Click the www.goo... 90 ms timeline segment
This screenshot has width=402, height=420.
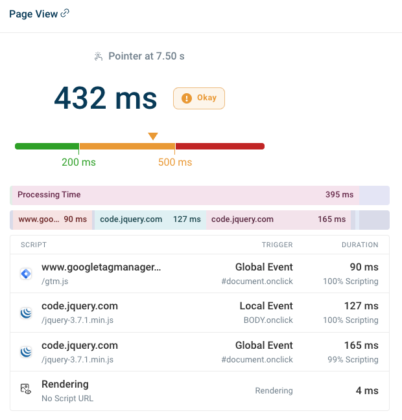tap(53, 219)
